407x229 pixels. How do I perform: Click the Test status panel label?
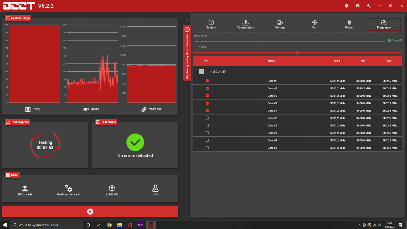106,122
